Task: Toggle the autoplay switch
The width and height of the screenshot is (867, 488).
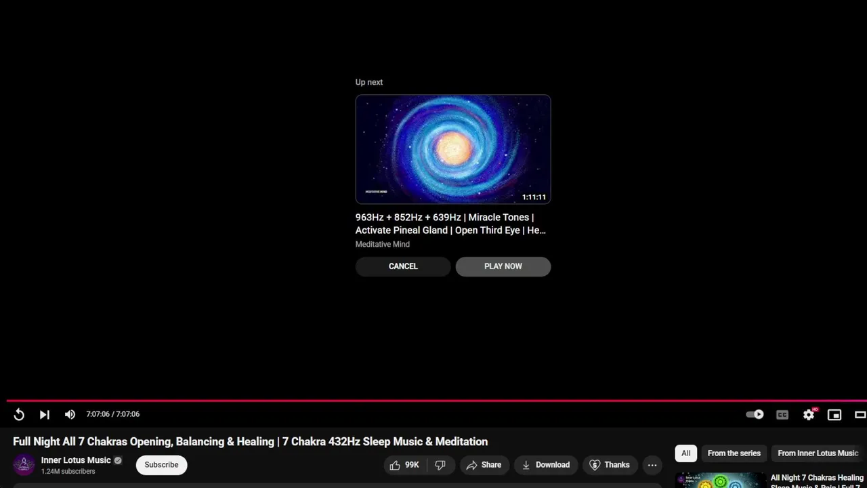Action: pyautogui.click(x=755, y=414)
